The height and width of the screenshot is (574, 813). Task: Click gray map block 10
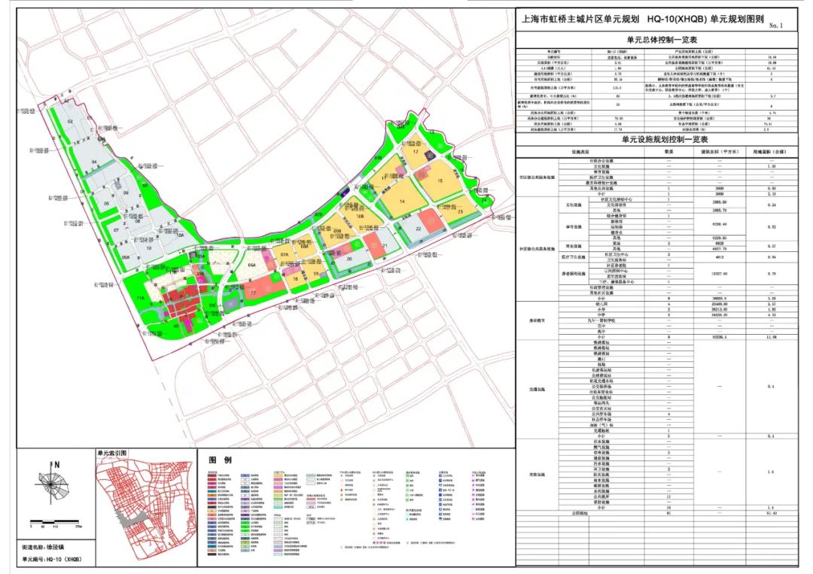(149, 248)
